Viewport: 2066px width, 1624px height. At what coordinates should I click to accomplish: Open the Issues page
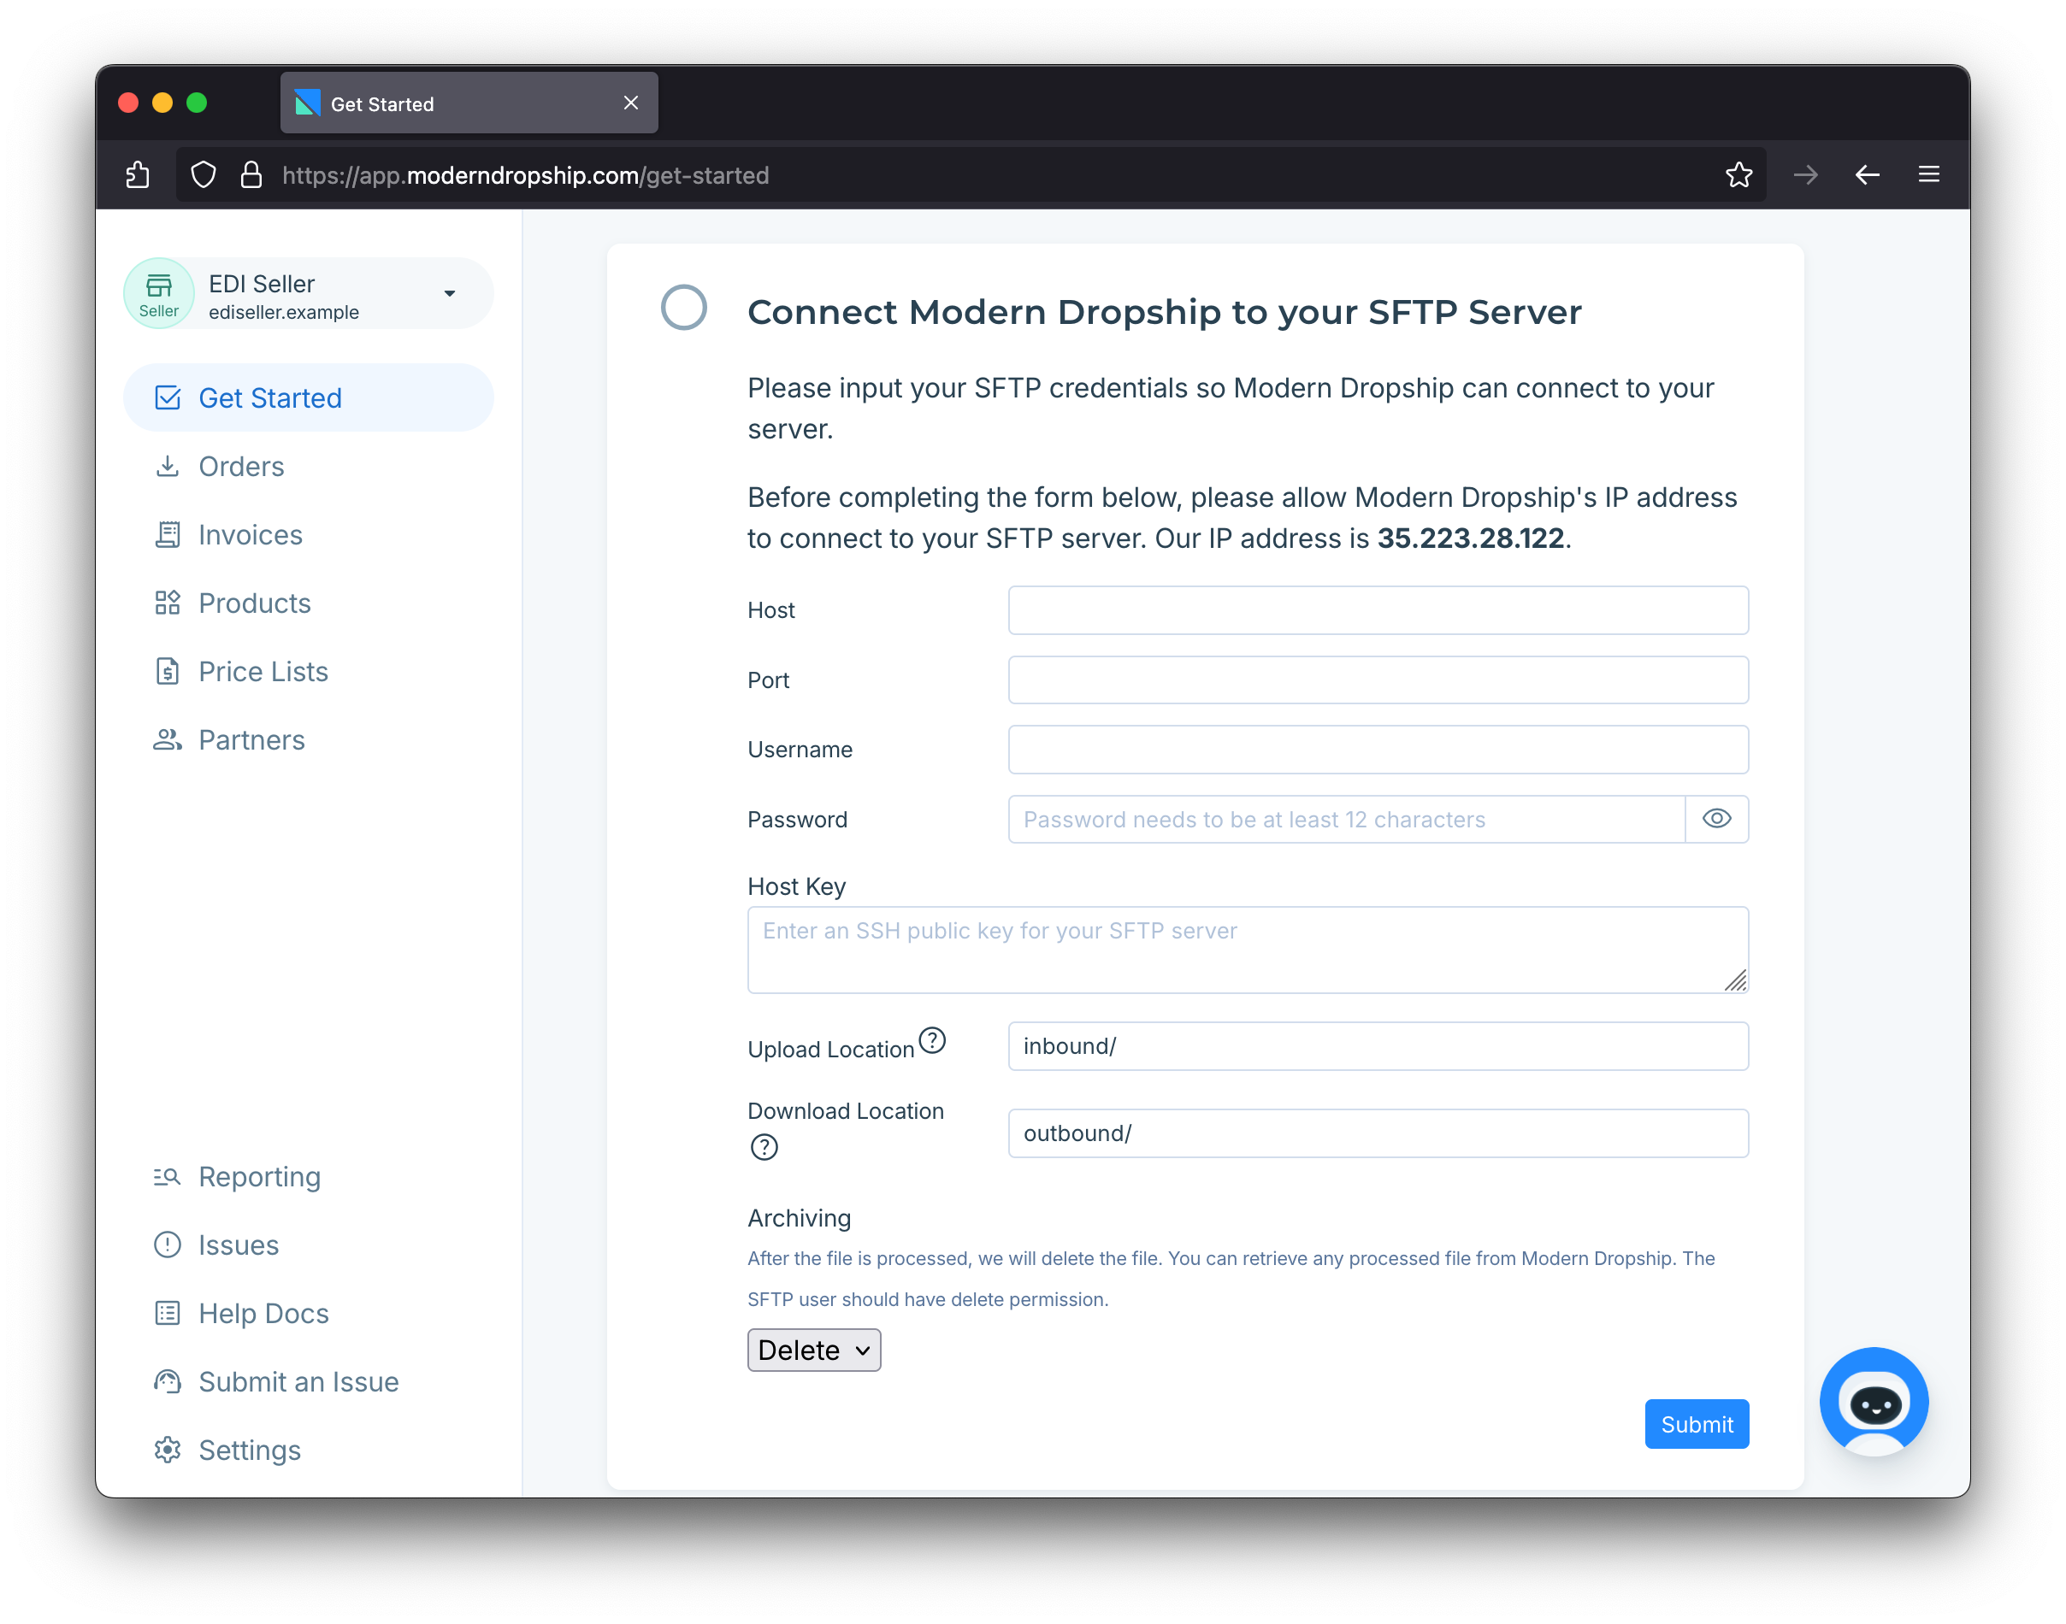239,1245
